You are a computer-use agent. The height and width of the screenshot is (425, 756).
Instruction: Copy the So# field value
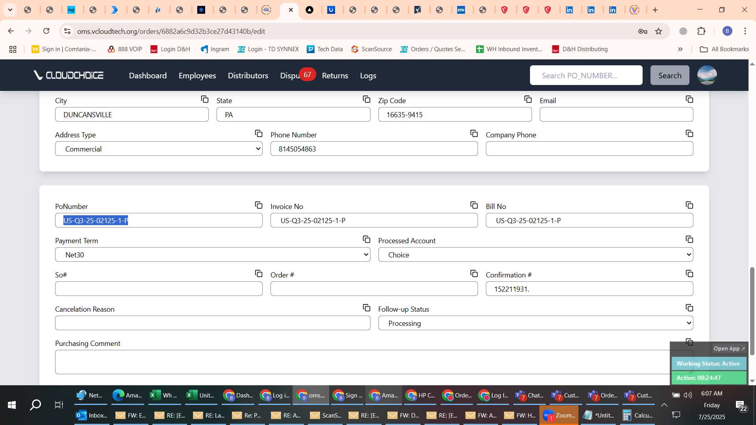pos(259,273)
